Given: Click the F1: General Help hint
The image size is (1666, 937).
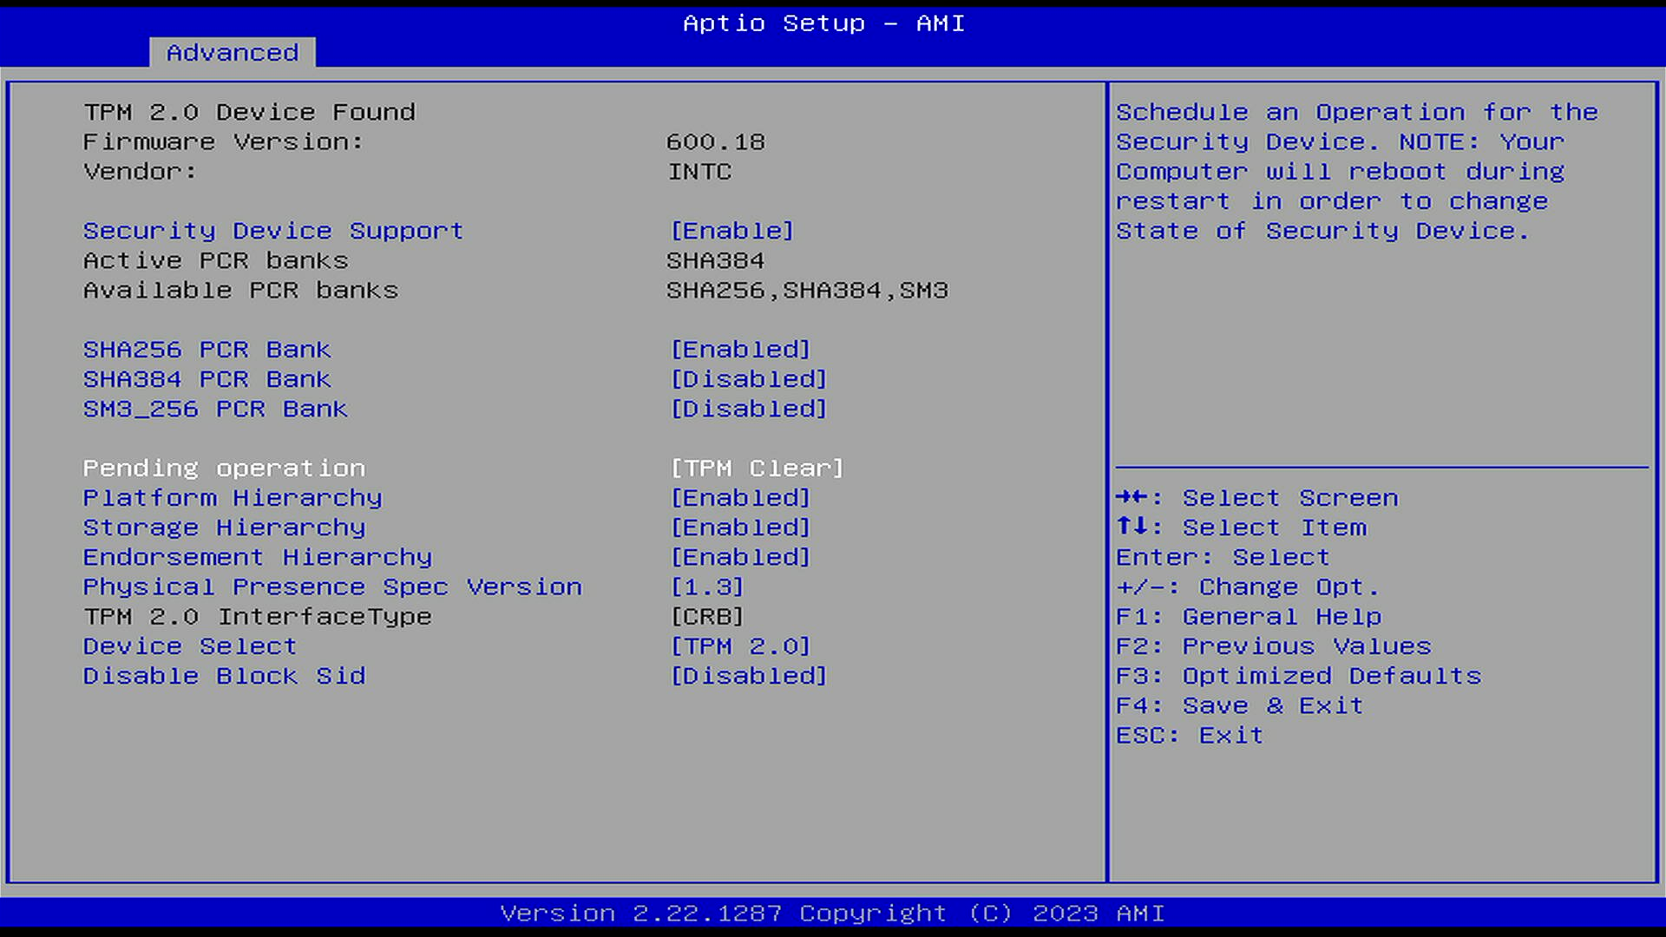Looking at the screenshot, I should (1249, 617).
